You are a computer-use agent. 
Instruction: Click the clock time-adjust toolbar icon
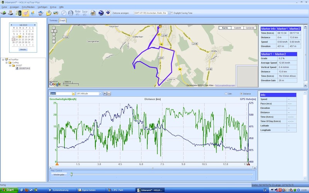pyautogui.click(x=63, y=13)
